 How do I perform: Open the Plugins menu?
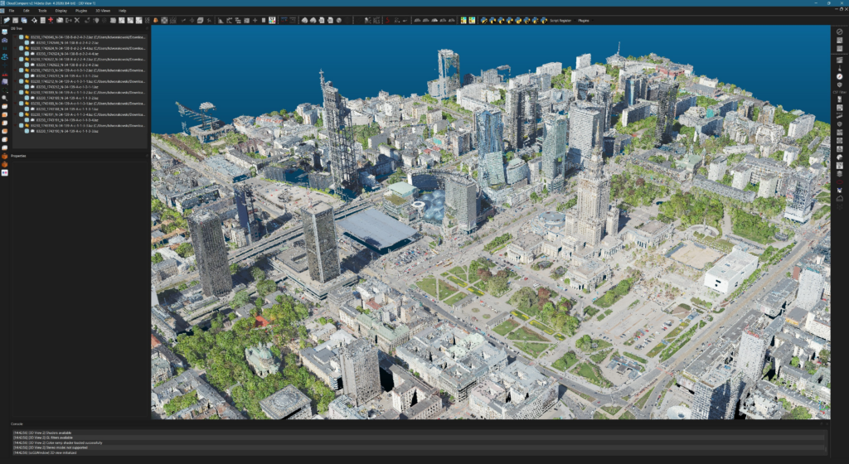[81, 10]
